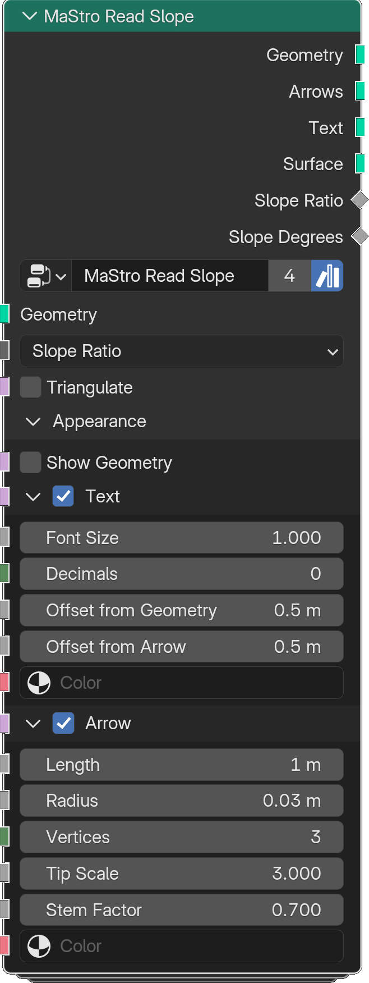Screen dimensions: 369x983
Task: Click the Length input socket
Action: point(4,764)
